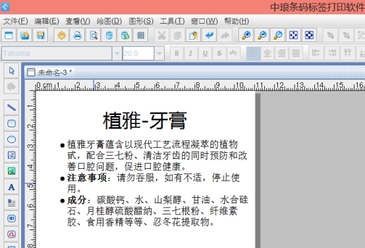
Task: Expand the font size 20.0 dropdown
Action: pos(159,53)
